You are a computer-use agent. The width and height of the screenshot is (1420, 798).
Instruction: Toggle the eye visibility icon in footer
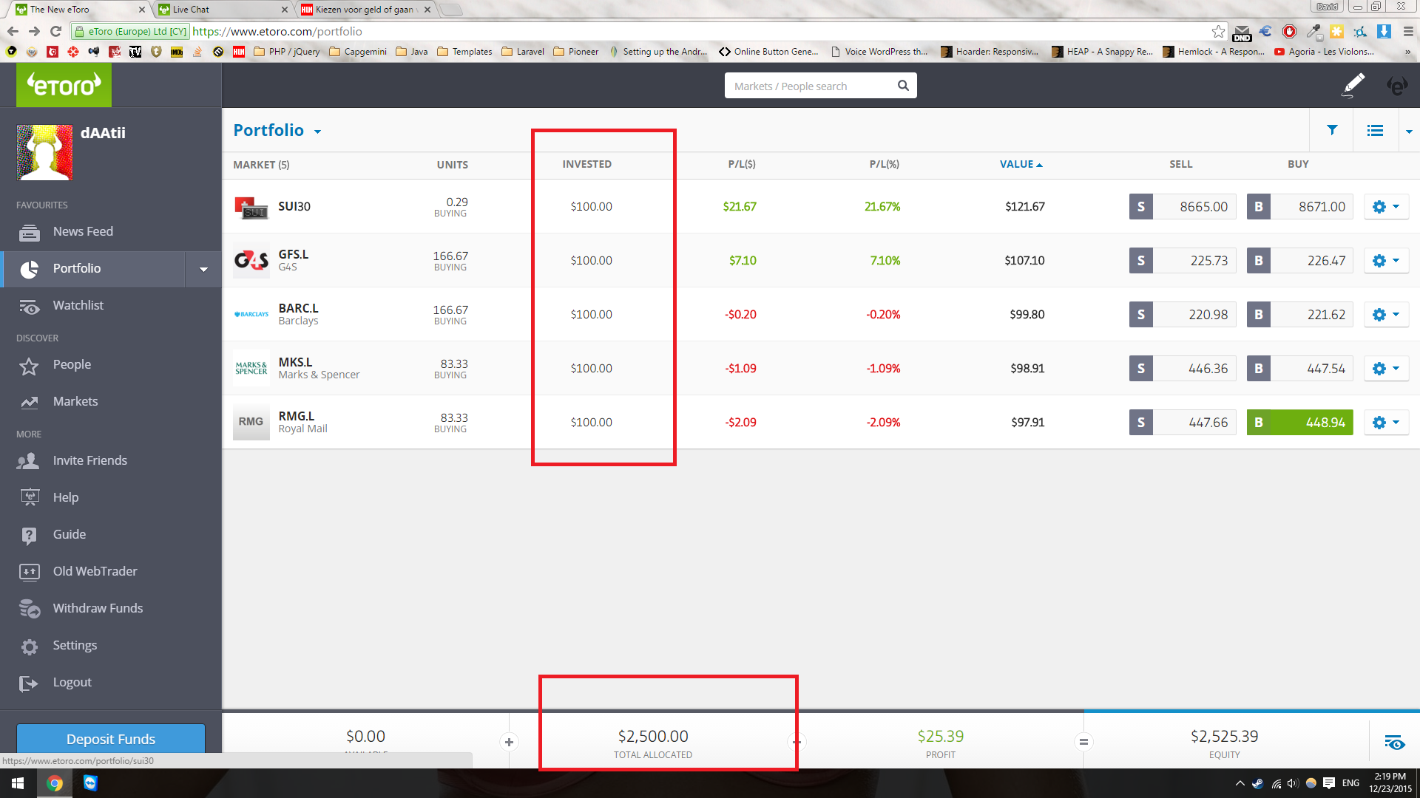coord(1394,742)
